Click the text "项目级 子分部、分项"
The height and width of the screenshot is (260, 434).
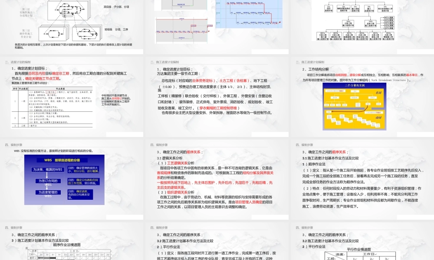116,7
